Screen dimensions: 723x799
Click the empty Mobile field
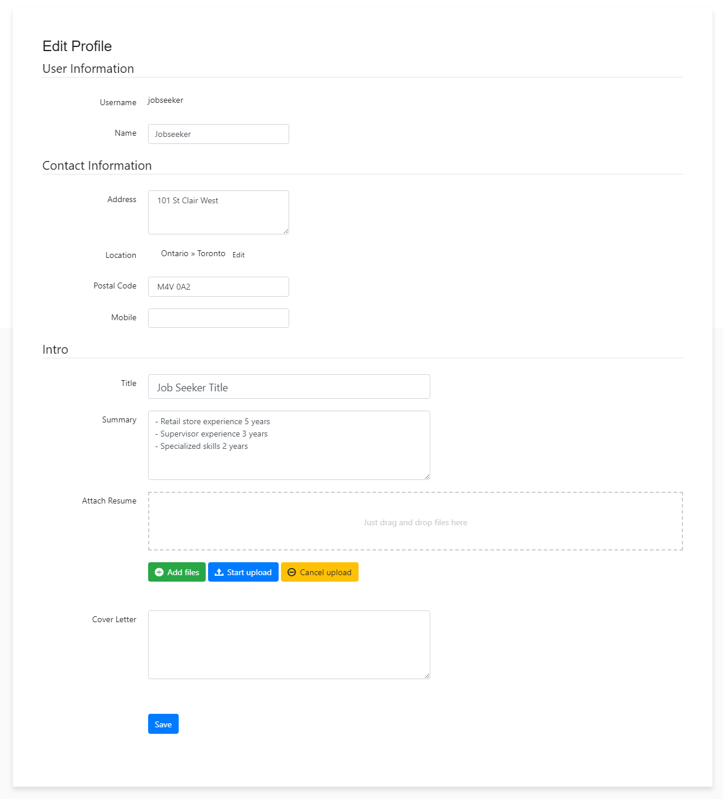218,318
